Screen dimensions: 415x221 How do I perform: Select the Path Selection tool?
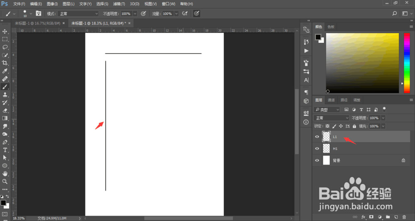pos(5,158)
